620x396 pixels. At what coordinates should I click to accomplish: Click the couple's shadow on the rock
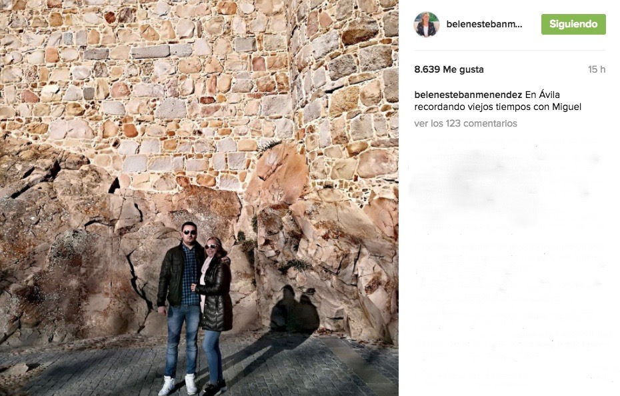tap(295, 311)
